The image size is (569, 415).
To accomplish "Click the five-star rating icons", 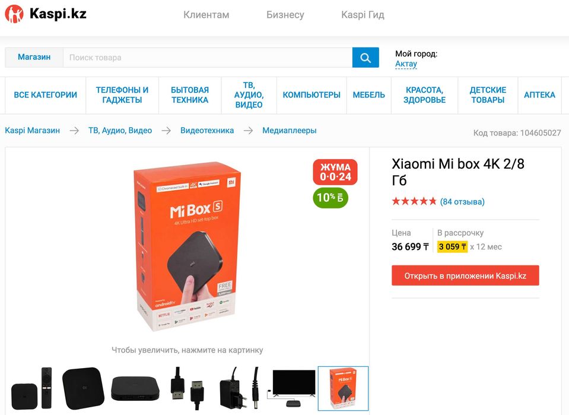I will click(x=414, y=202).
